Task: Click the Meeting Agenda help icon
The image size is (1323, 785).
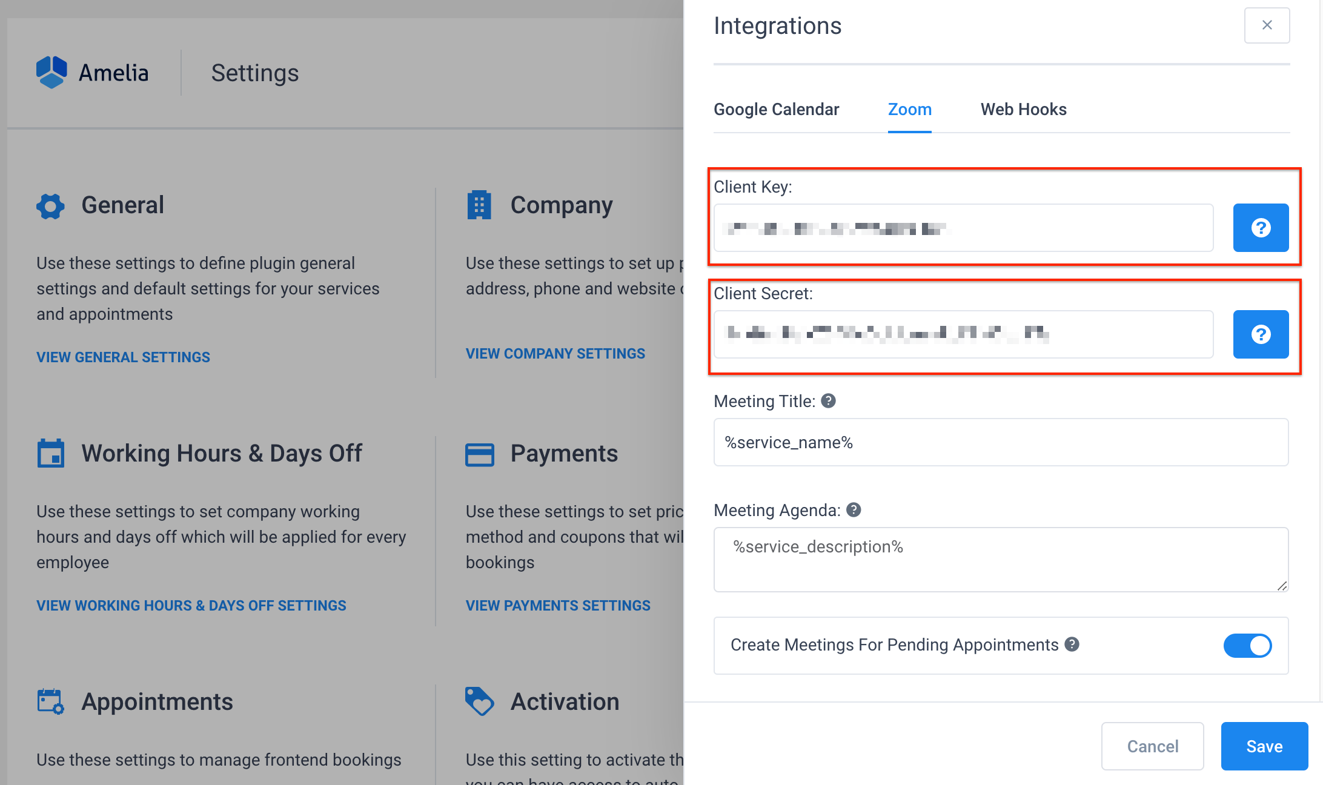Action: tap(854, 509)
